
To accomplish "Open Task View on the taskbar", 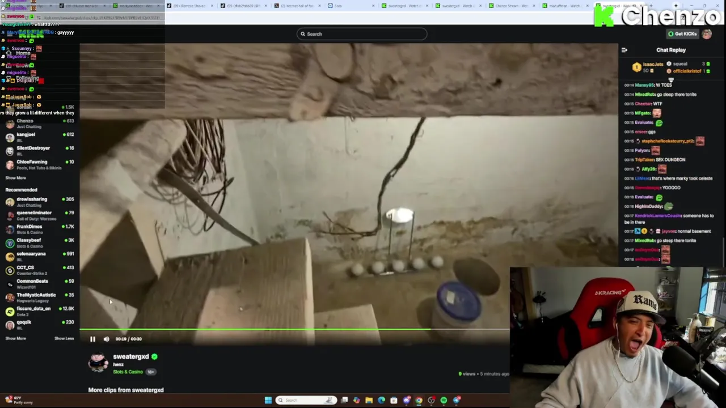I will 344,400.
